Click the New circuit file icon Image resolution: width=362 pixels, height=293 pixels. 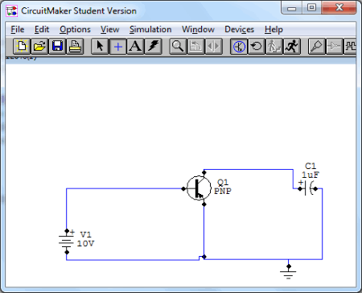(x=22, y=47)
